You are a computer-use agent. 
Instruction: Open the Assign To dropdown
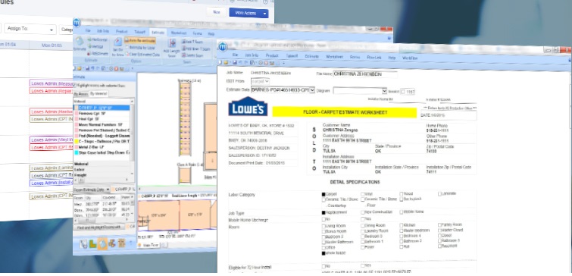(30, 29)
